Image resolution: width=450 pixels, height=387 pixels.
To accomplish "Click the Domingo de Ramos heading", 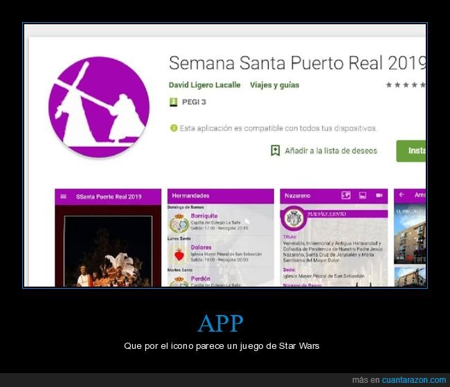I will click(x=186, y=207).
